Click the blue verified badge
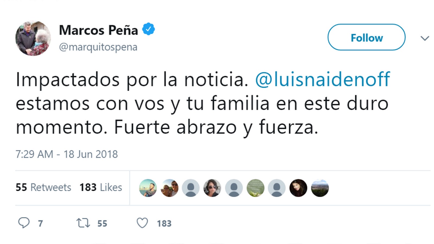 point(148,29)
